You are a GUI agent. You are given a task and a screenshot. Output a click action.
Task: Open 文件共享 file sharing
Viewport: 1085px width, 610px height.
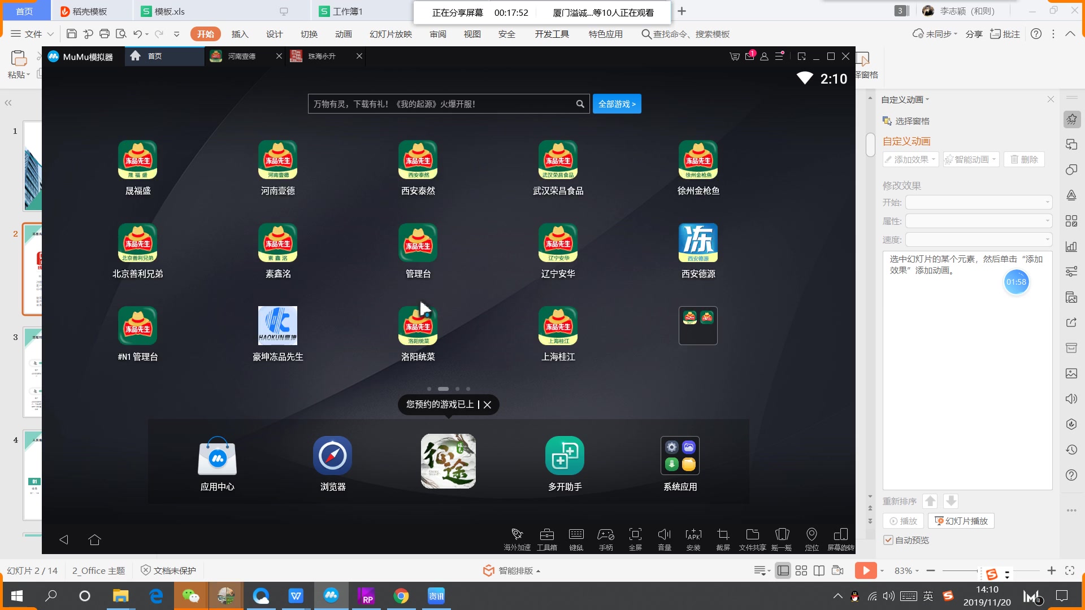point(753,539)
